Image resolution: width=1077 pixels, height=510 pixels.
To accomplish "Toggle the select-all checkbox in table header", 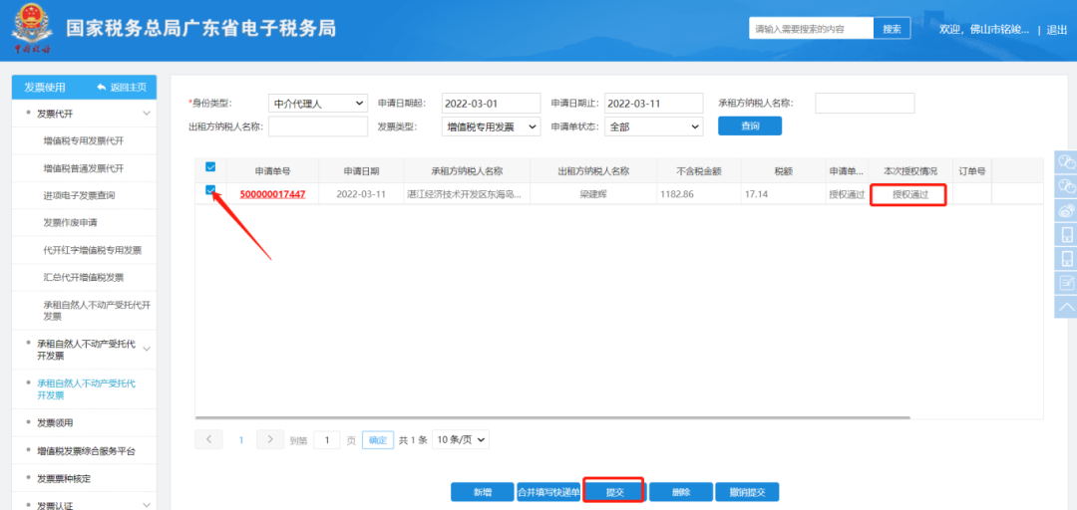I will [x=210, y=166].
